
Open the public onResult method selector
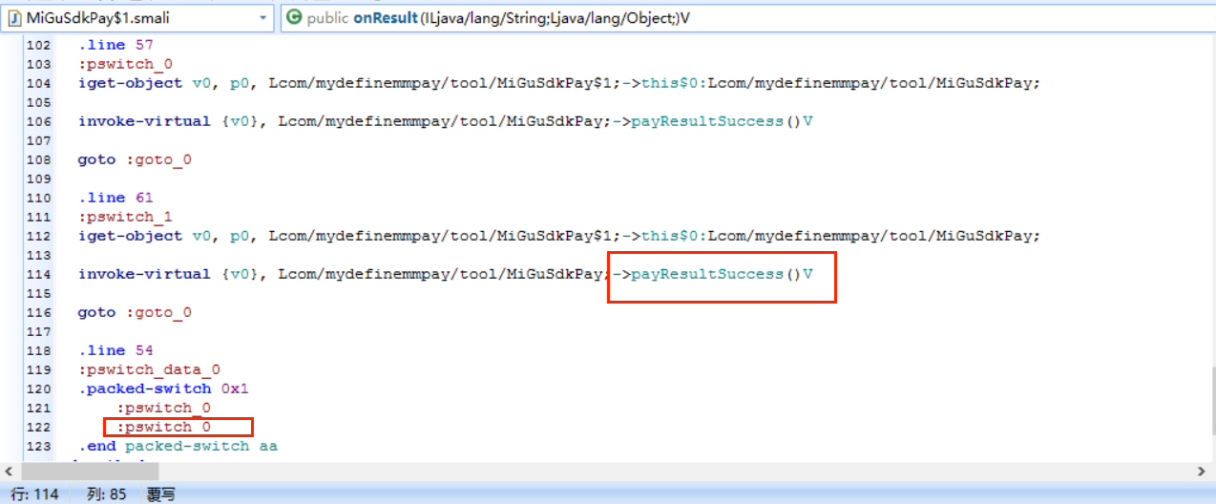[x=745, y=17]
